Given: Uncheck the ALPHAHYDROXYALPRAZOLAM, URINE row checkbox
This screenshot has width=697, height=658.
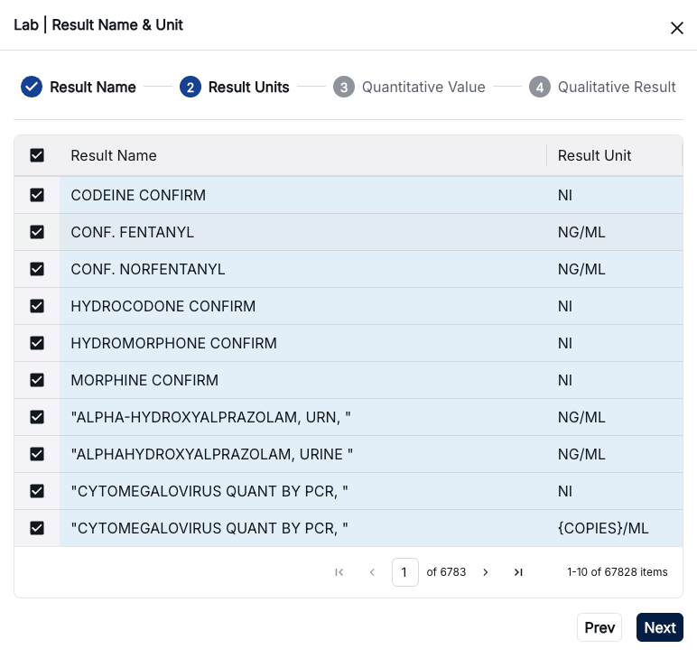Looking at the screenshot, I should point(37,454).
